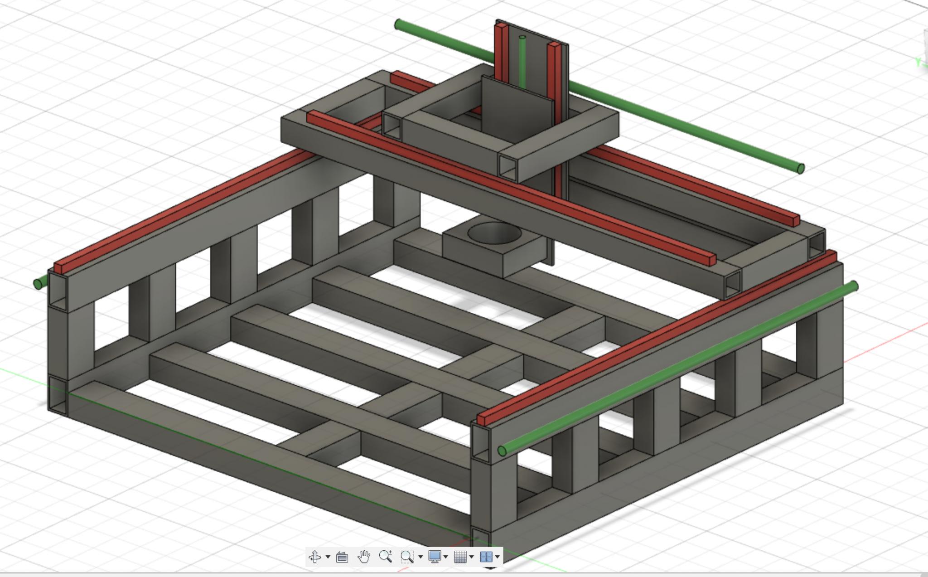The height and width of the screenshot is (577, 928).
Task: Activate the Pan hand tool
Action: (x=363, y=557)
